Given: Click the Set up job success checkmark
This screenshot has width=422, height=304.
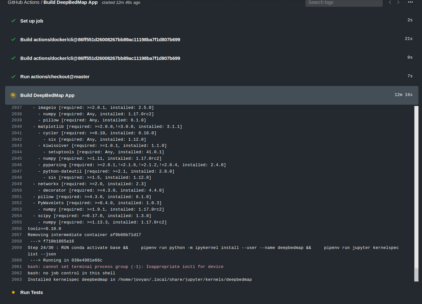Looking at the screenshot, I should pyautogui.click(x=13, y=21).
